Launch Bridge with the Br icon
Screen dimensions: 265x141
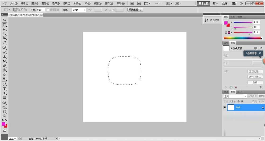click(132, 3)
